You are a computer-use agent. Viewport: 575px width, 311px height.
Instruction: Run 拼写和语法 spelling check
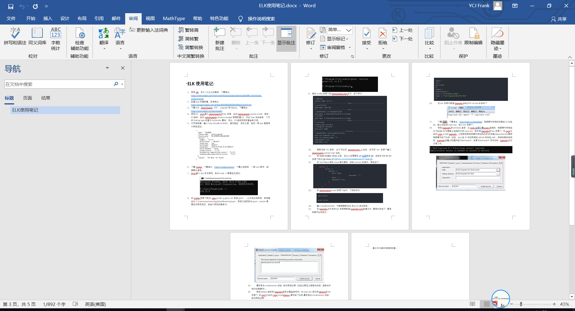(15, 36)
